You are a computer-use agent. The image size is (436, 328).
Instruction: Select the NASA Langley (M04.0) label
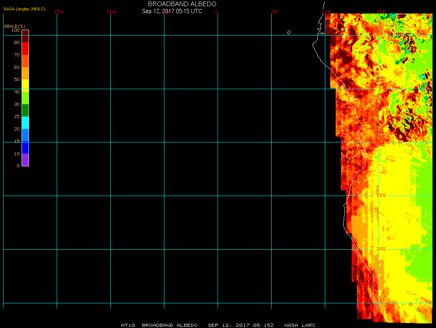point(24,9)
